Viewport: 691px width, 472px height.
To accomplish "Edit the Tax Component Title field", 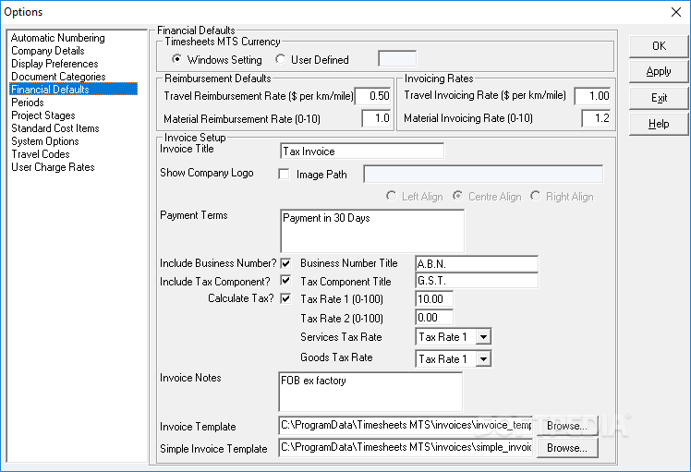I will (477, 280).
